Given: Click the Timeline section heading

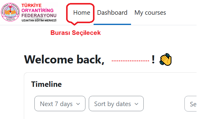Looking at the screenshot, I should point(46,84).
